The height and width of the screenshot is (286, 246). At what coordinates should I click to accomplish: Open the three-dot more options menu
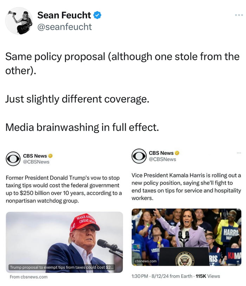point(239,15)
